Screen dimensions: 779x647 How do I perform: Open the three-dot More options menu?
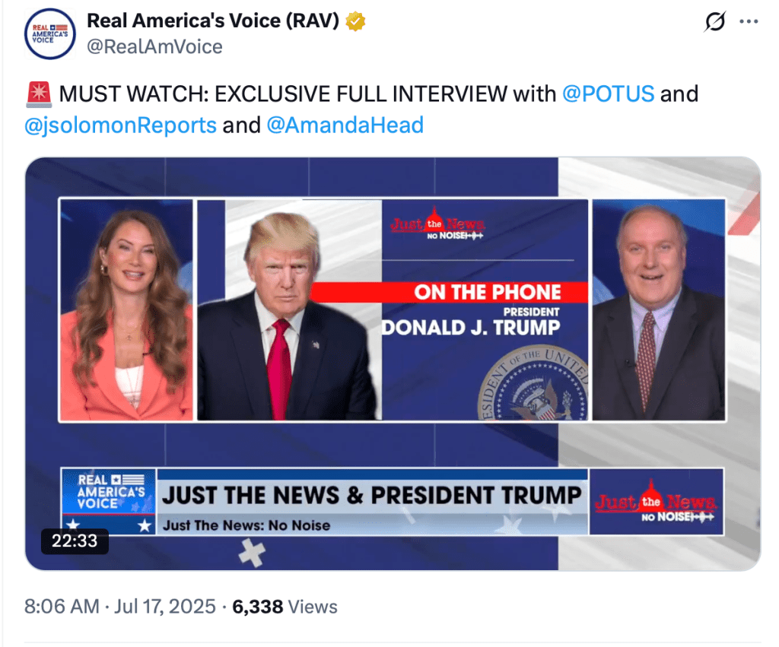click(x=749, y=22)
